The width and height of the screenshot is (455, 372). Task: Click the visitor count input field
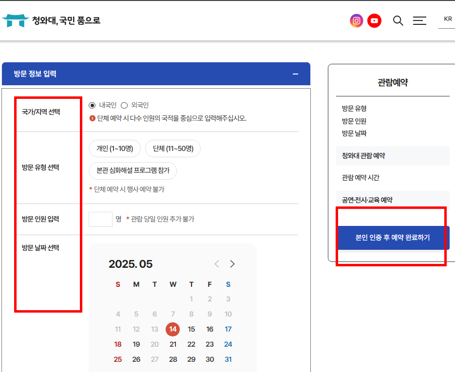[100, 219]
